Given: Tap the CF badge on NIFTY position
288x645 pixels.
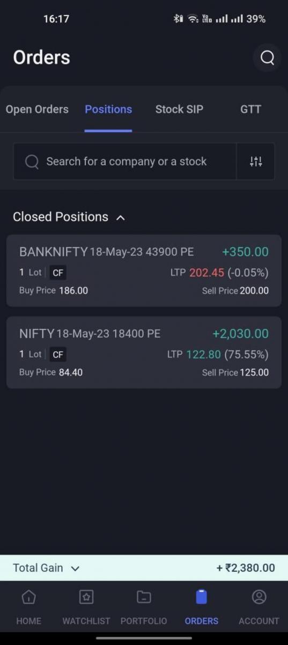Looking at the screenshot, I should pos(58,354).
